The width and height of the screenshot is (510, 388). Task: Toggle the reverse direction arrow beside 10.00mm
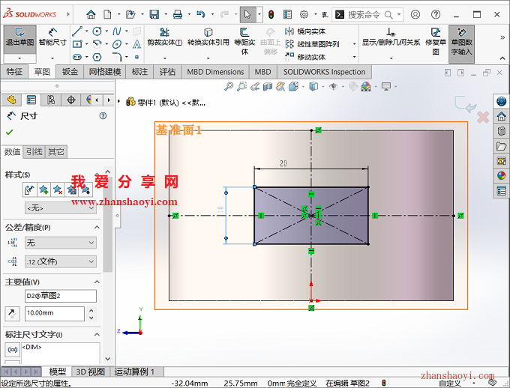[13, 312]
